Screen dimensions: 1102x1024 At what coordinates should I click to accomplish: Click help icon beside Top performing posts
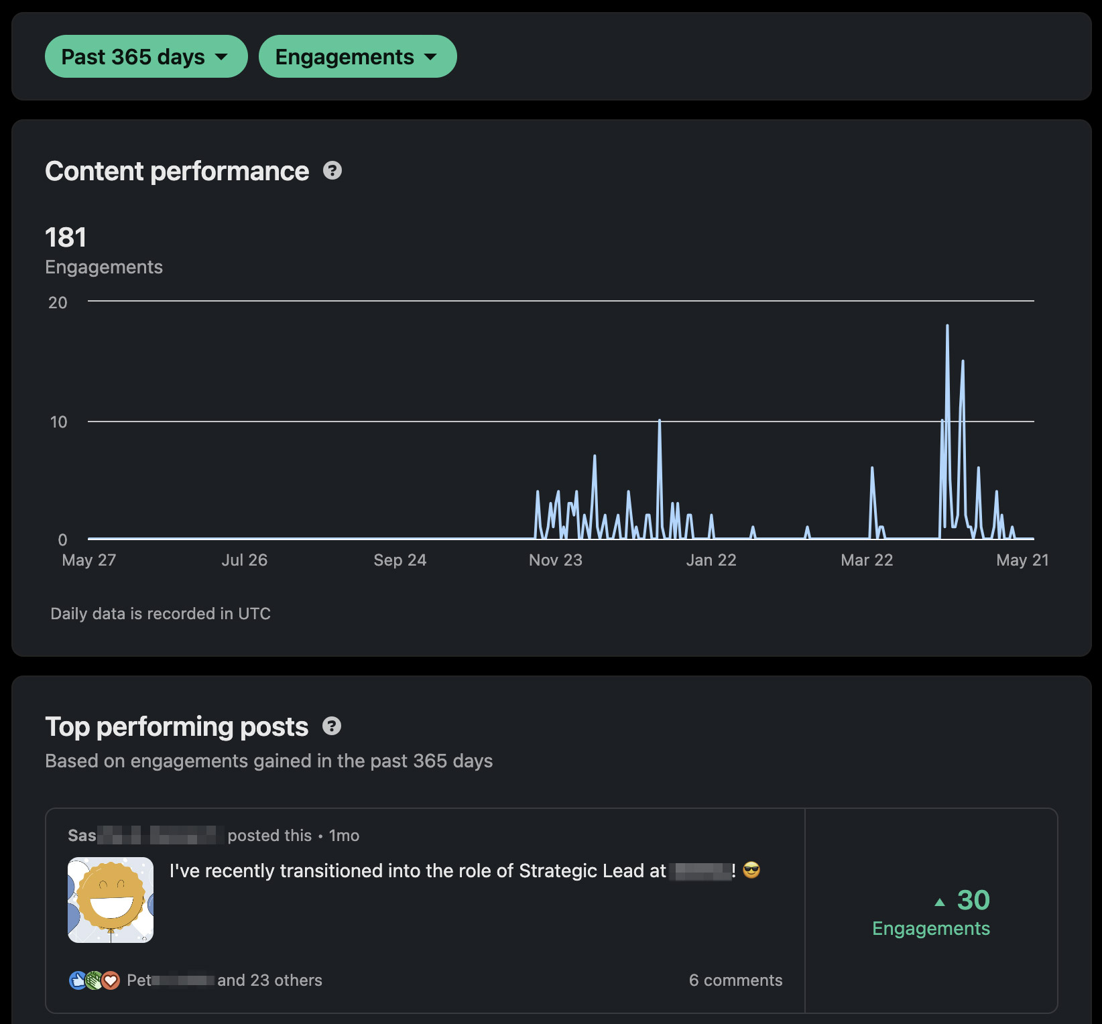[x=332, y=726]
